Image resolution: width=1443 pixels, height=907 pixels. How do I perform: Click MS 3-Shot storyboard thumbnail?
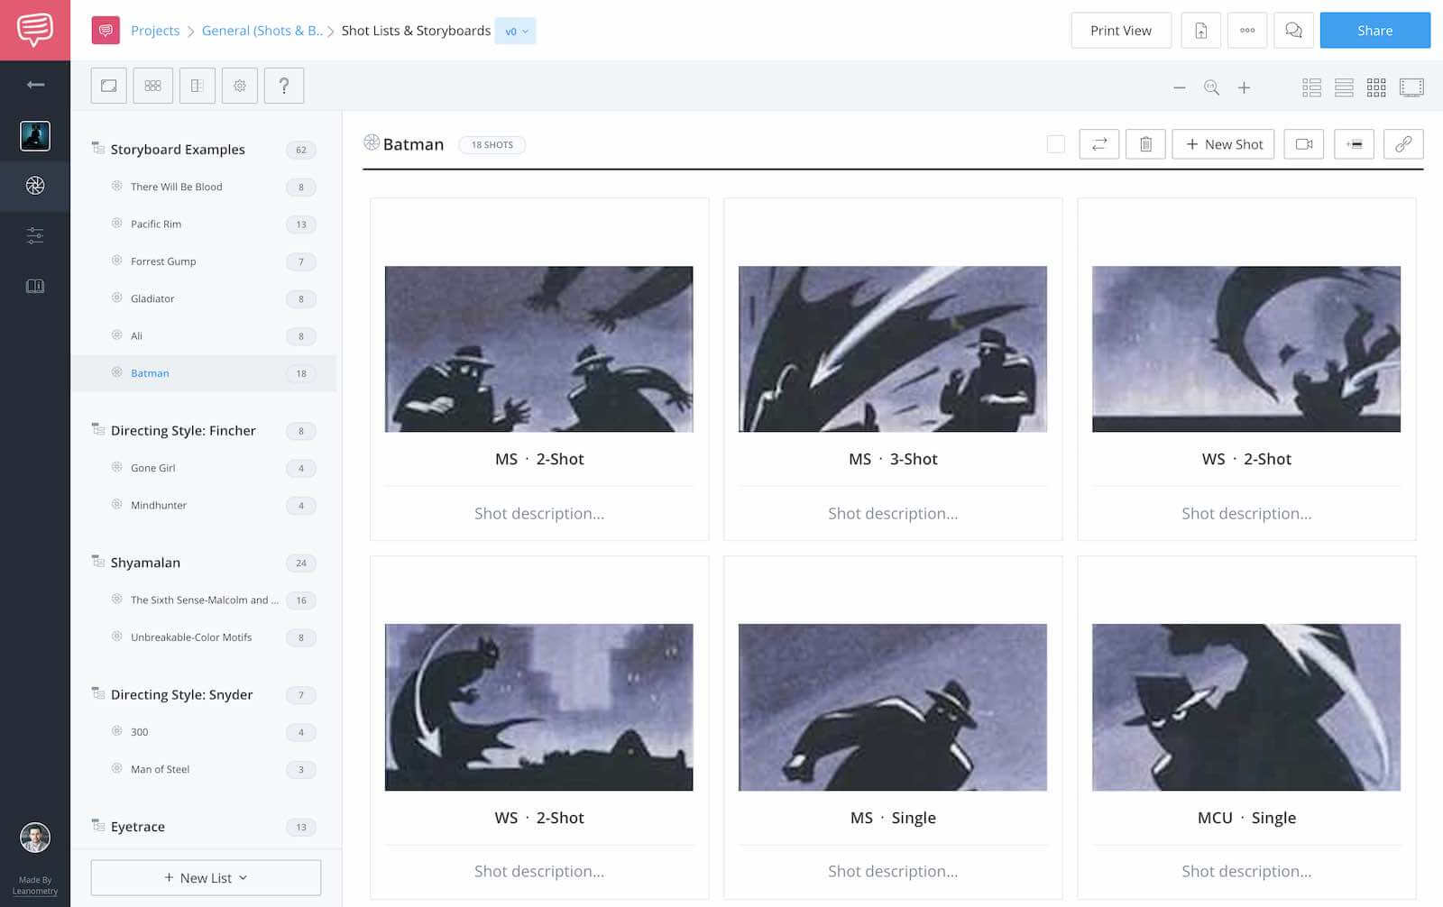pyautogui.click(x=893, y=349)
